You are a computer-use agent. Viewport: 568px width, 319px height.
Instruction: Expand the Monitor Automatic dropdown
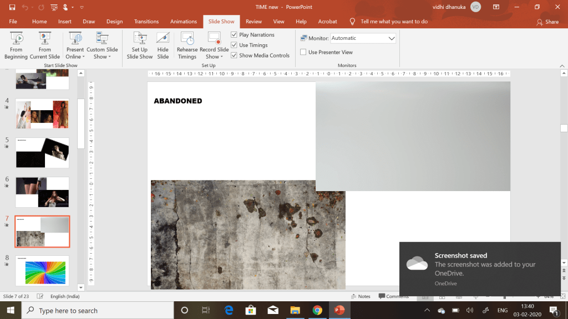point(392,38)
